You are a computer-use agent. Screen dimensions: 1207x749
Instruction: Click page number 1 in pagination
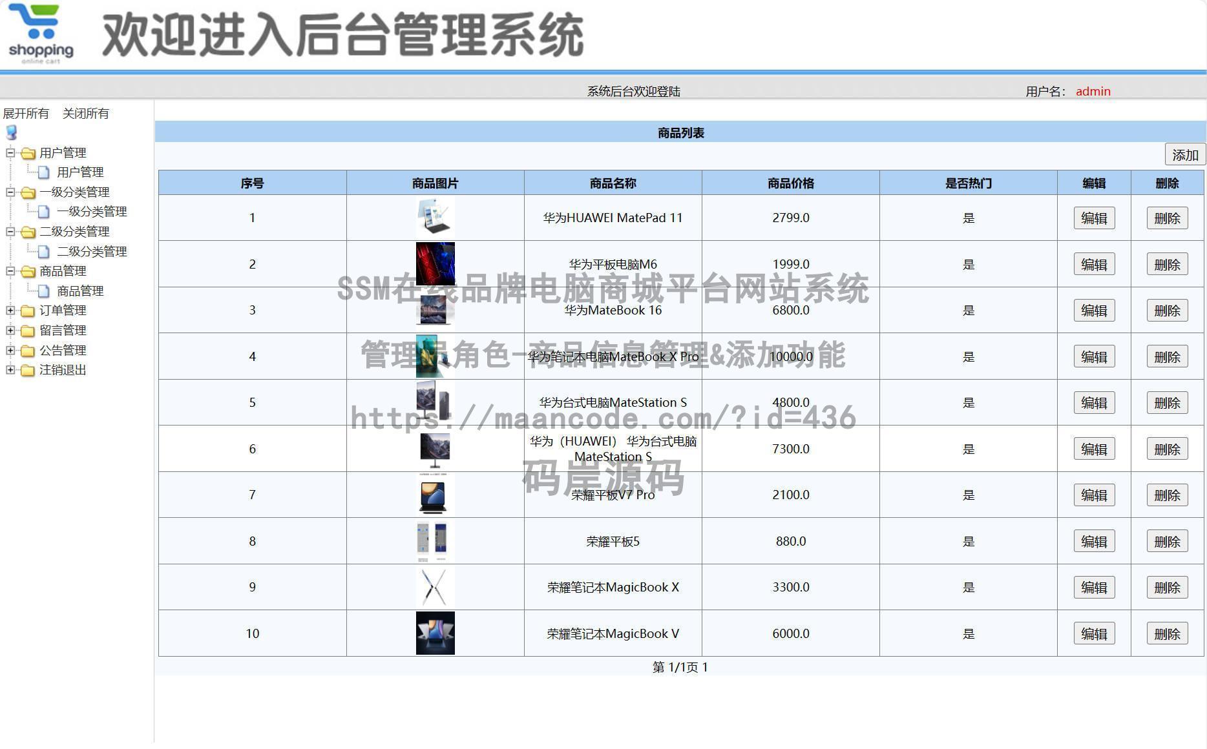point(705,667)
